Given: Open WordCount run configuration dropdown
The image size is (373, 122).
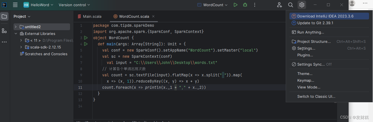Looking at the screenshot, I should (x=212, y=5).
